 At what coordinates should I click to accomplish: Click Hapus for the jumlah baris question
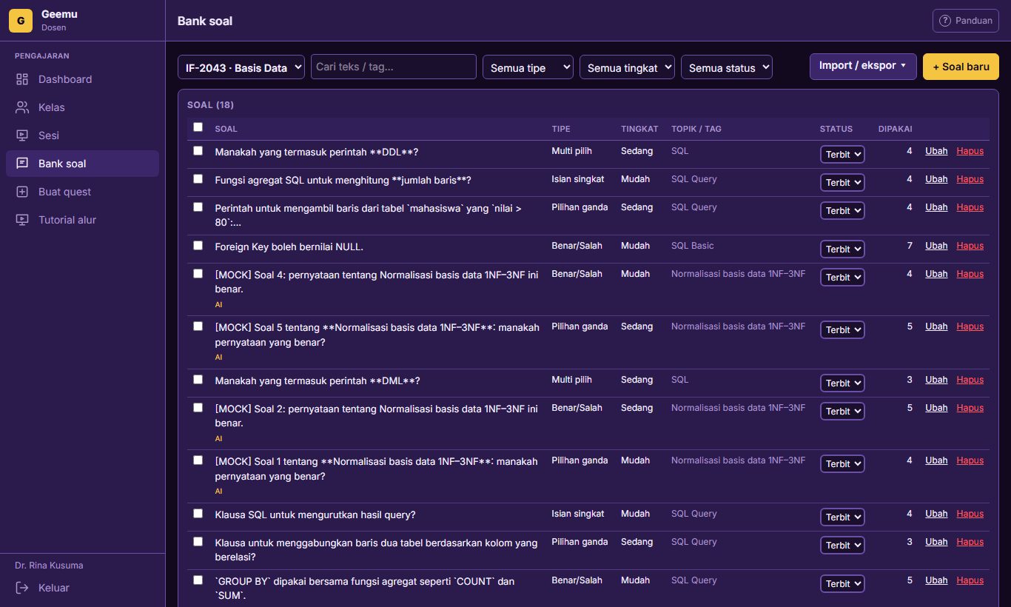[970, 178]
